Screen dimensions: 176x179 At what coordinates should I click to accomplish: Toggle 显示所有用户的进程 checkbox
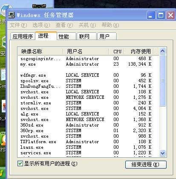pyautogui.click(x=20, y=163)
